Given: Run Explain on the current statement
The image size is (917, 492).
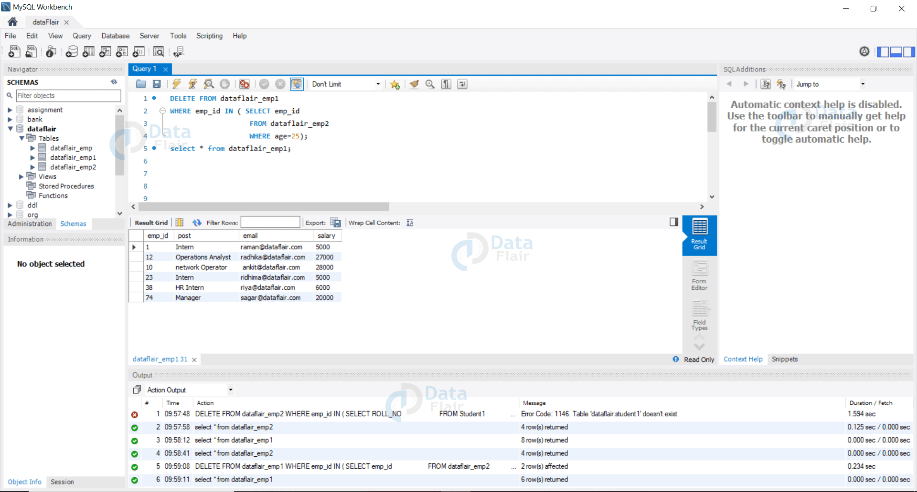Looking at the screenshot, I should [209, 84].
